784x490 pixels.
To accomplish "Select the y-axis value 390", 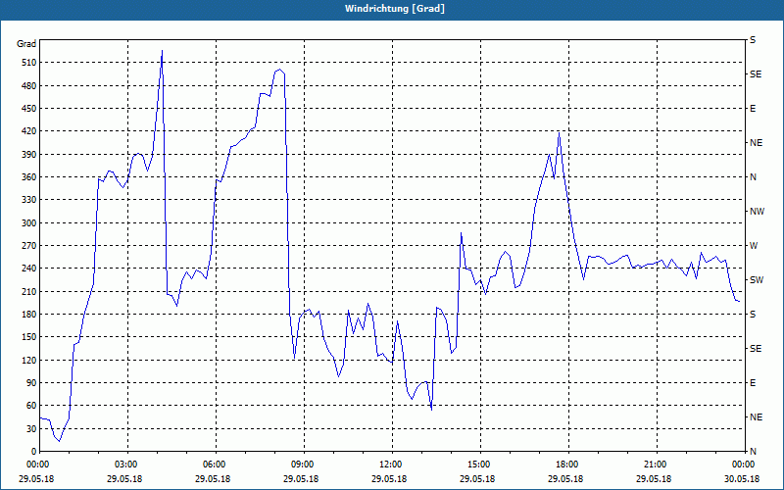I will point(29,155).
